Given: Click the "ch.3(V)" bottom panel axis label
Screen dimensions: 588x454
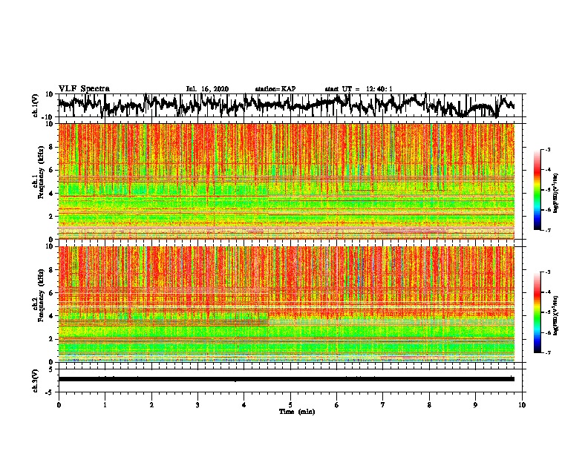Looking at the screenshot, I should click(36, 381).
